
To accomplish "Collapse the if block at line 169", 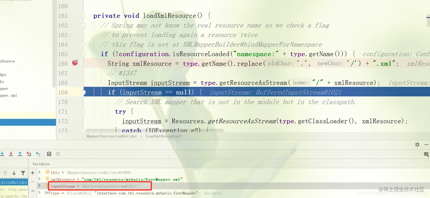I will click(84, 92).
